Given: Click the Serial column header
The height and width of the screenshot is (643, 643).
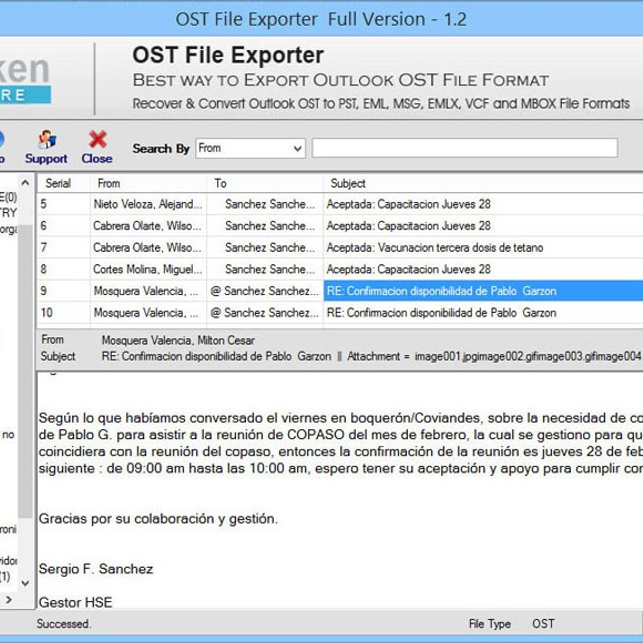Looking at the screenshot, I should click(58, 183).
